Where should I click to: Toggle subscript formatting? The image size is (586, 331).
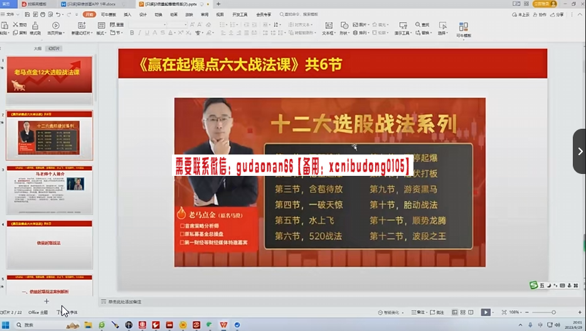pyautogui.click(x=188, y=33)
